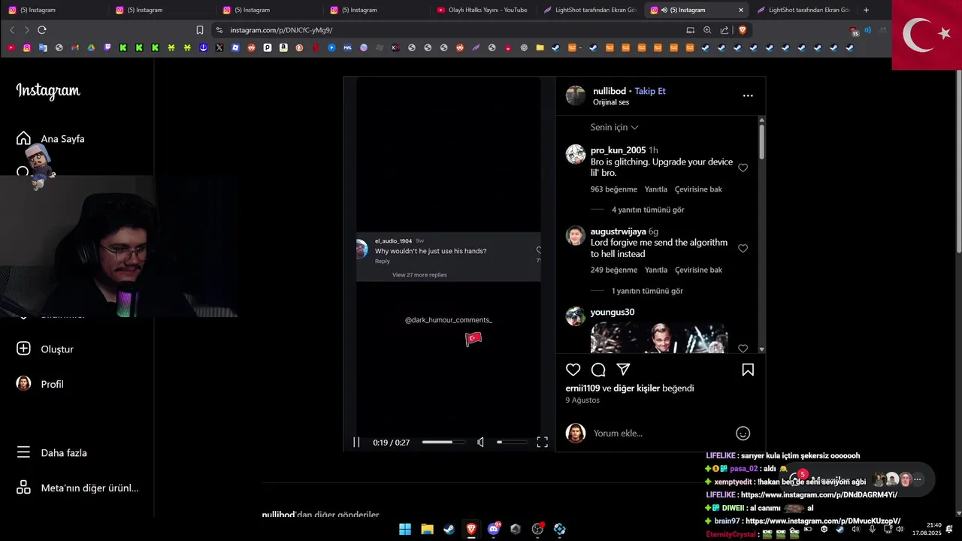Image resolution: width=962 pixels, height=541 pixels.
Task: Switch to Olaylı Htalks Yayını YouTube tab
Action: (483, 10)
